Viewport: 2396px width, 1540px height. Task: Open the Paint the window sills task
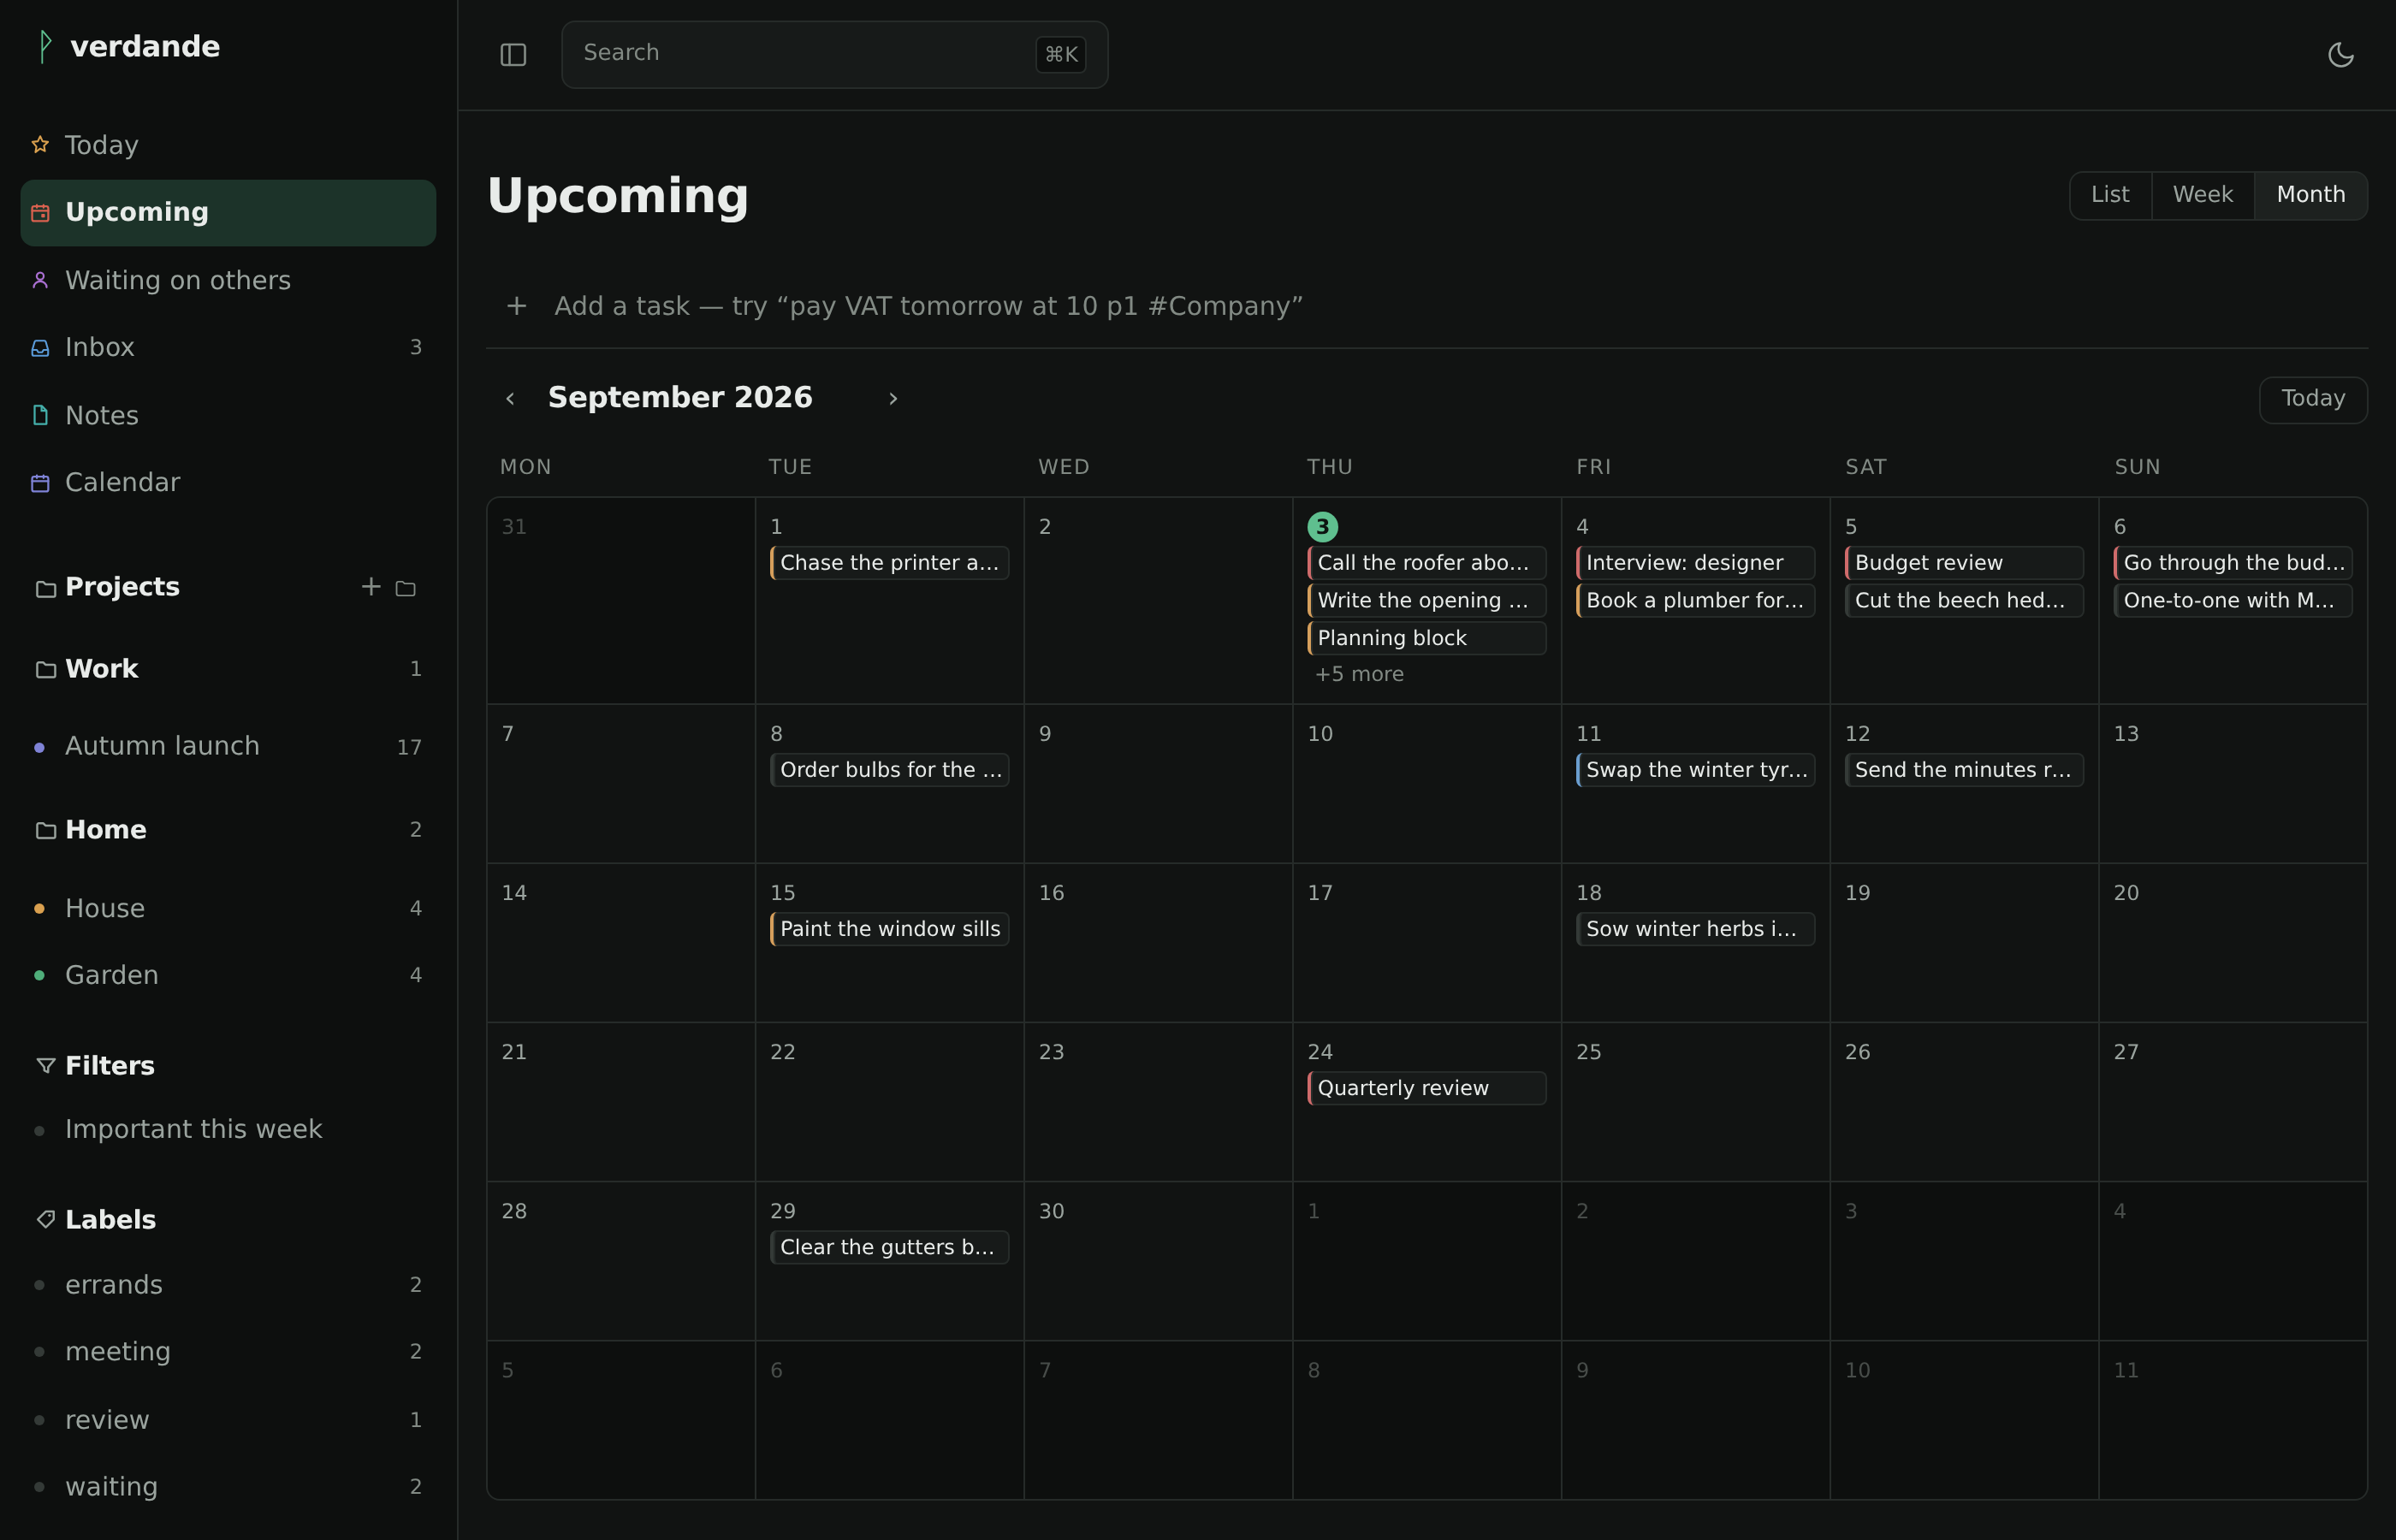pos(889,928)
